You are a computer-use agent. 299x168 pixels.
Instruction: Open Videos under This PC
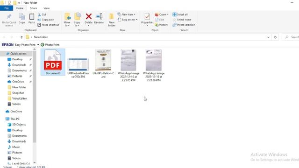tap(16, 158)
